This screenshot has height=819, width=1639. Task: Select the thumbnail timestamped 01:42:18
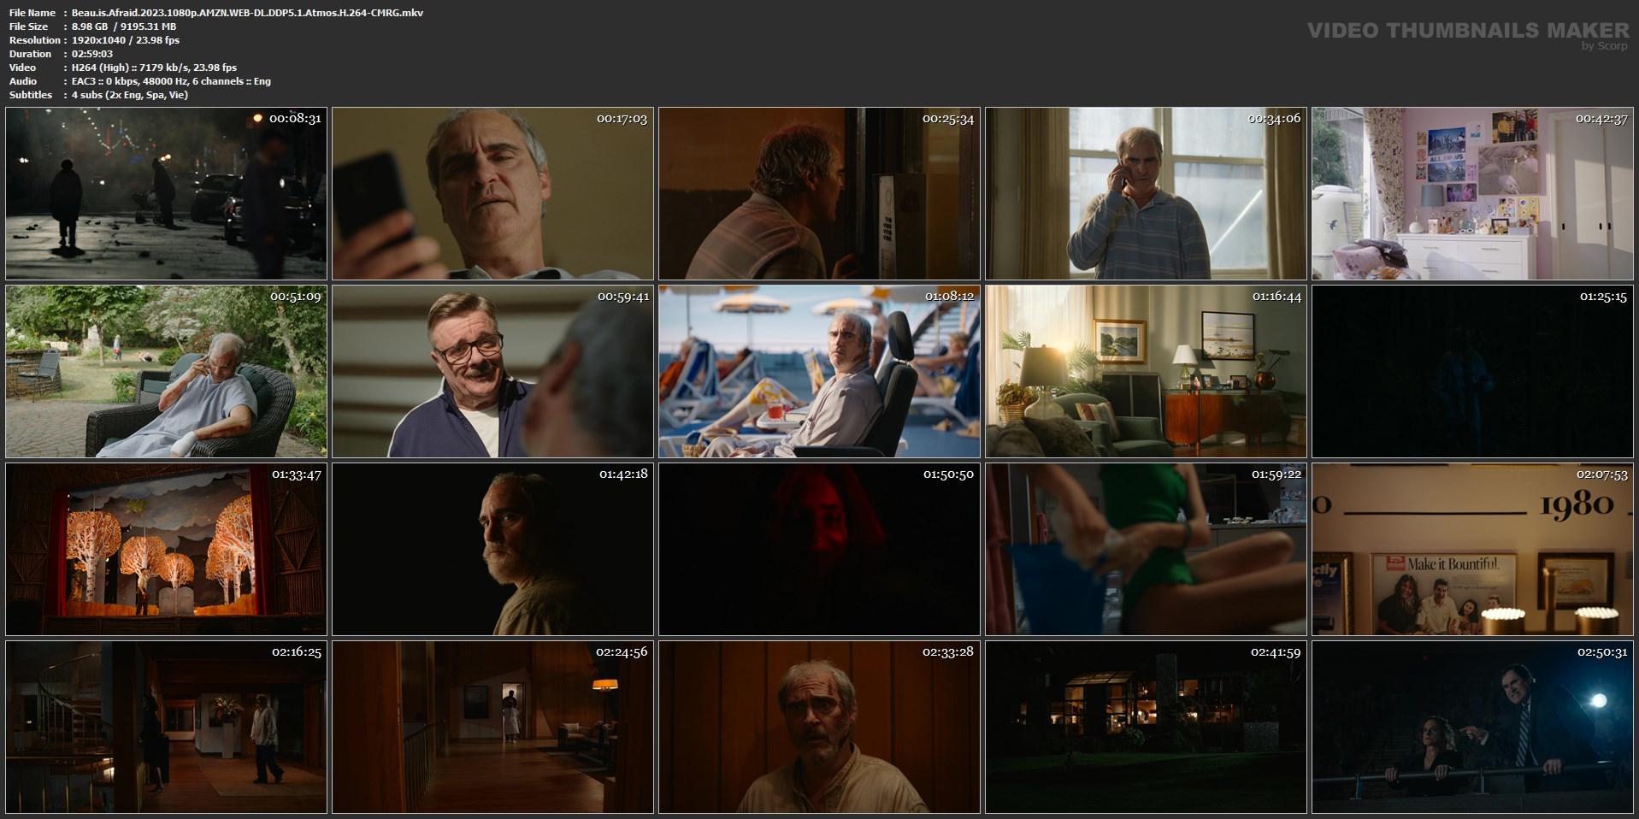coord(492,549)
